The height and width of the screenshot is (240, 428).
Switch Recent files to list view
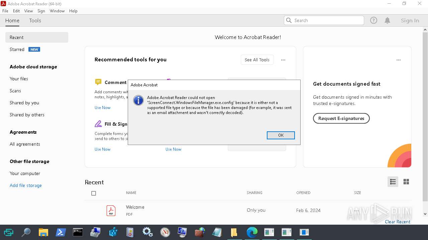393,182
